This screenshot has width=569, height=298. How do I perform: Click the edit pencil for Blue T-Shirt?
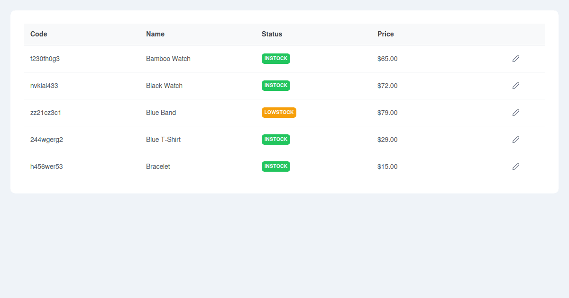tap(516, 140)
